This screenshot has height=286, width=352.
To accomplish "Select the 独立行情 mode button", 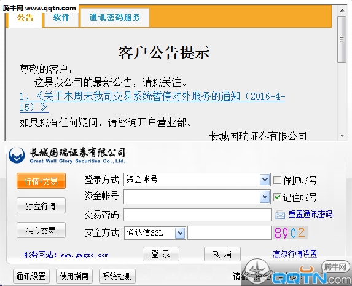I will point(41,205).
